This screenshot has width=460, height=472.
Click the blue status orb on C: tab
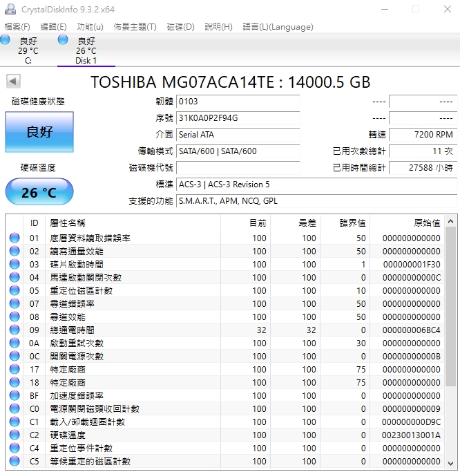click(x=5, y=39)
